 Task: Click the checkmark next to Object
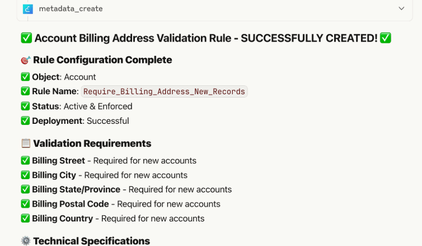25,77
